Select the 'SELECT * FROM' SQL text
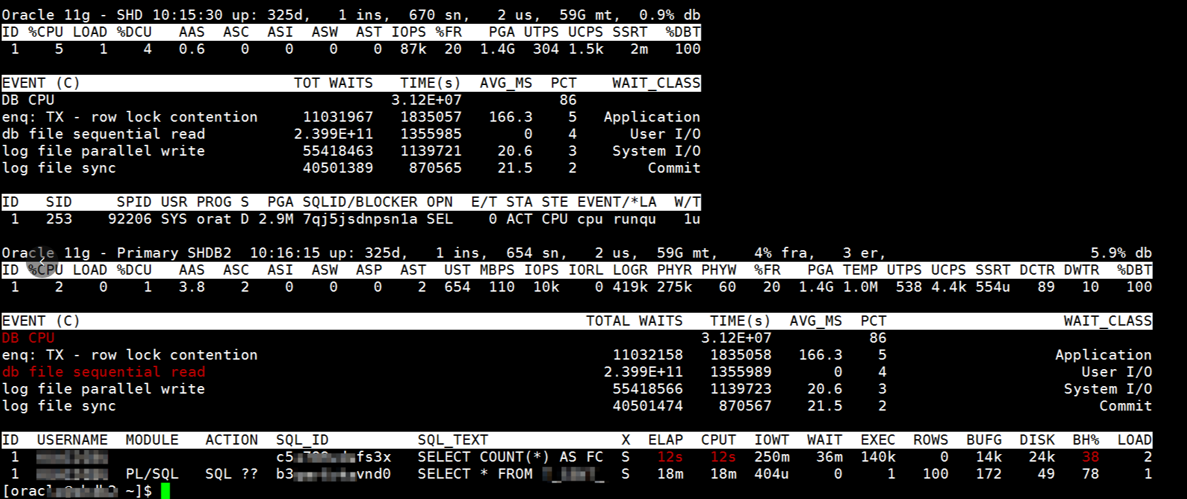The height and width of the screenshot is (499, 1187). [475, 474]
